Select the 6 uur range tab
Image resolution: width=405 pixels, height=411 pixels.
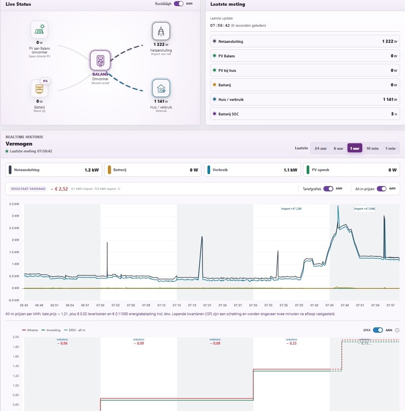338,148
